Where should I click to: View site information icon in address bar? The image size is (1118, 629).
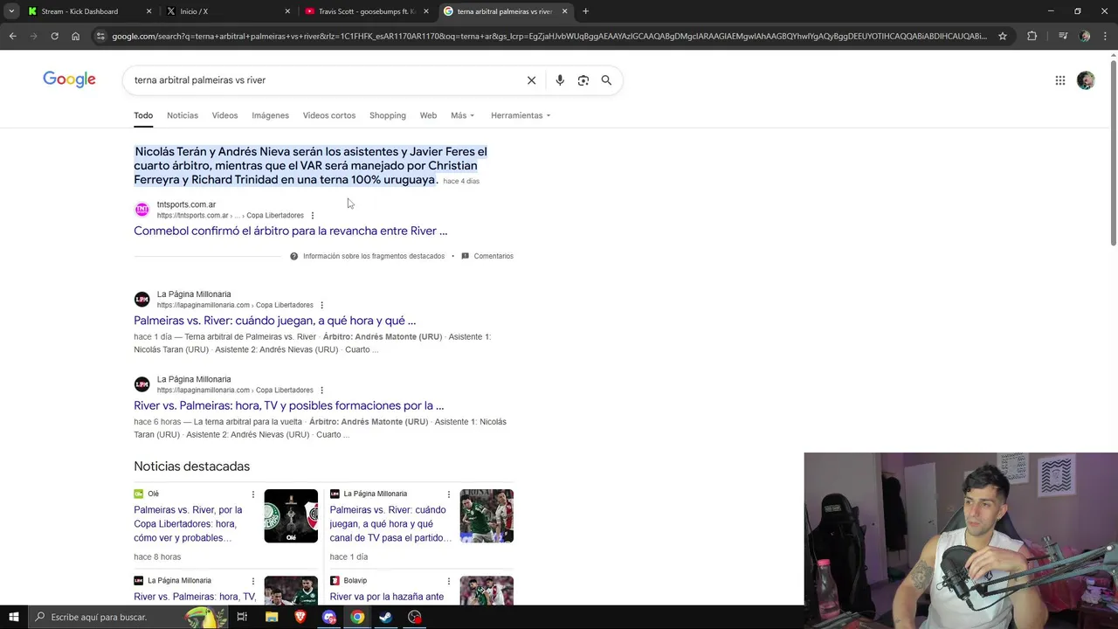point(101,36)
